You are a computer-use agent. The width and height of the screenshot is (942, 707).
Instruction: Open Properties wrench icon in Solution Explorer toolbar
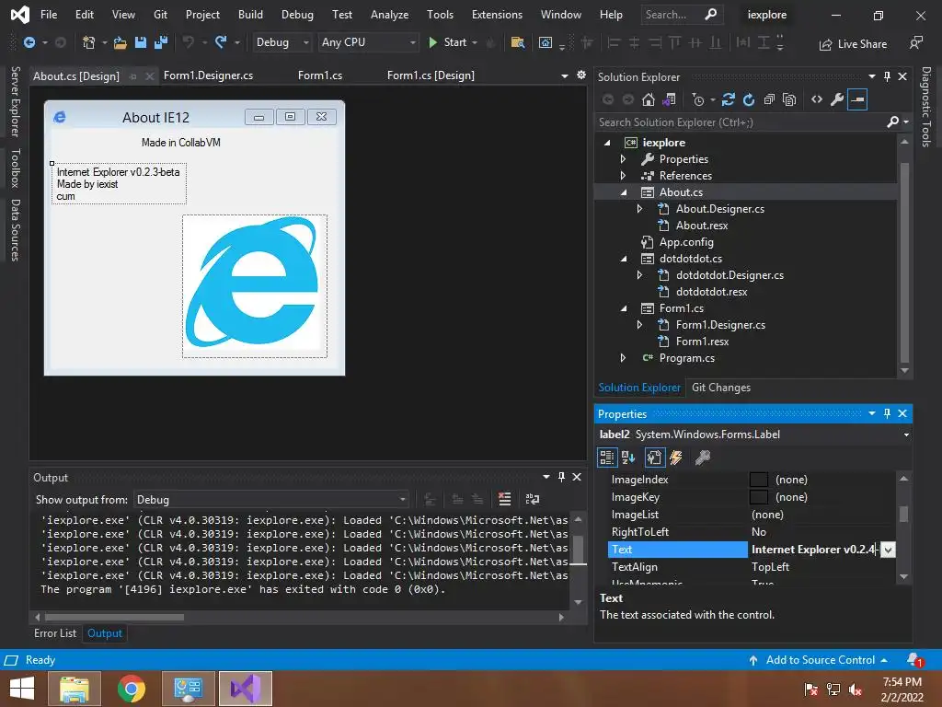point(837,99)
